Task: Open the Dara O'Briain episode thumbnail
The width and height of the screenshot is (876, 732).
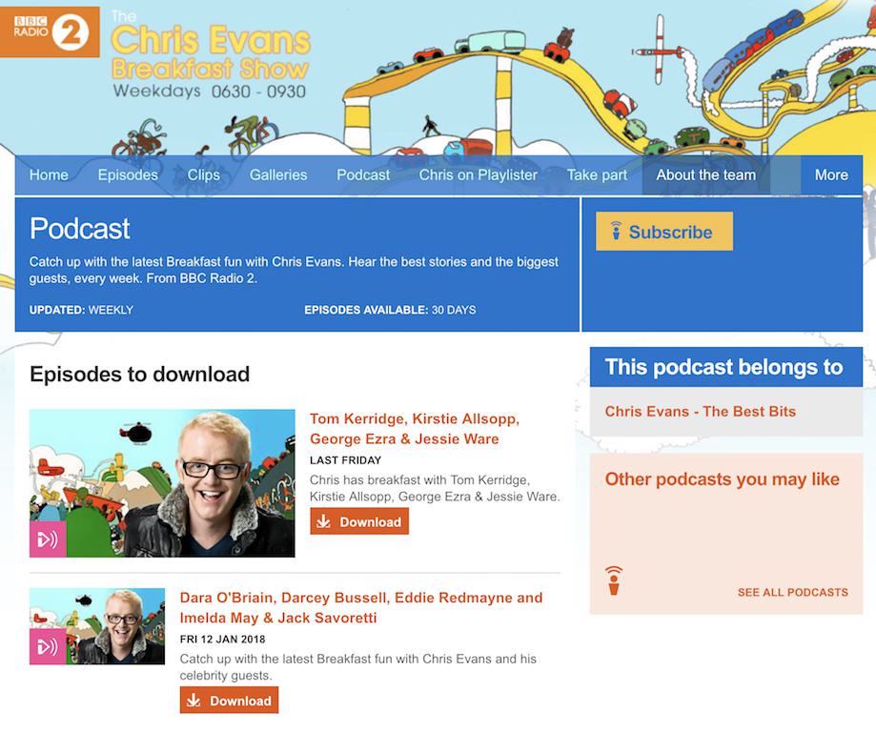Action: (97, 626)
